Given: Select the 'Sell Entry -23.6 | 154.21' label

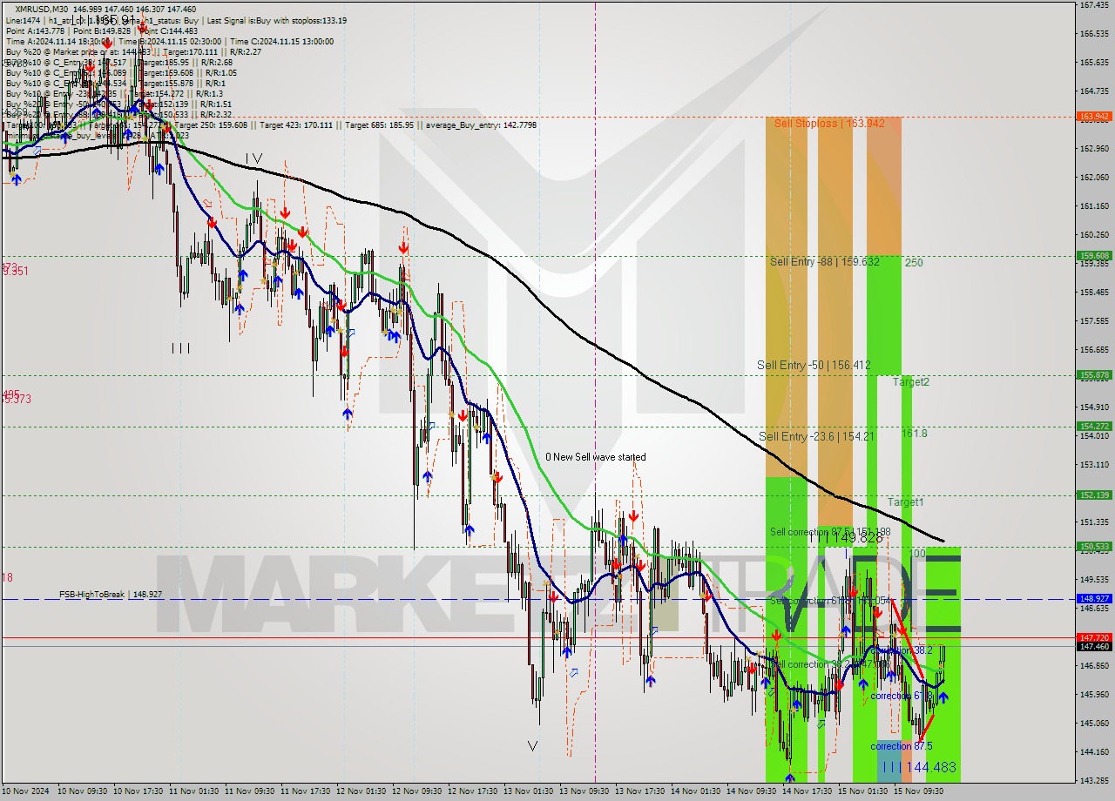Looking at the screenshot, I should coord(816,436).
